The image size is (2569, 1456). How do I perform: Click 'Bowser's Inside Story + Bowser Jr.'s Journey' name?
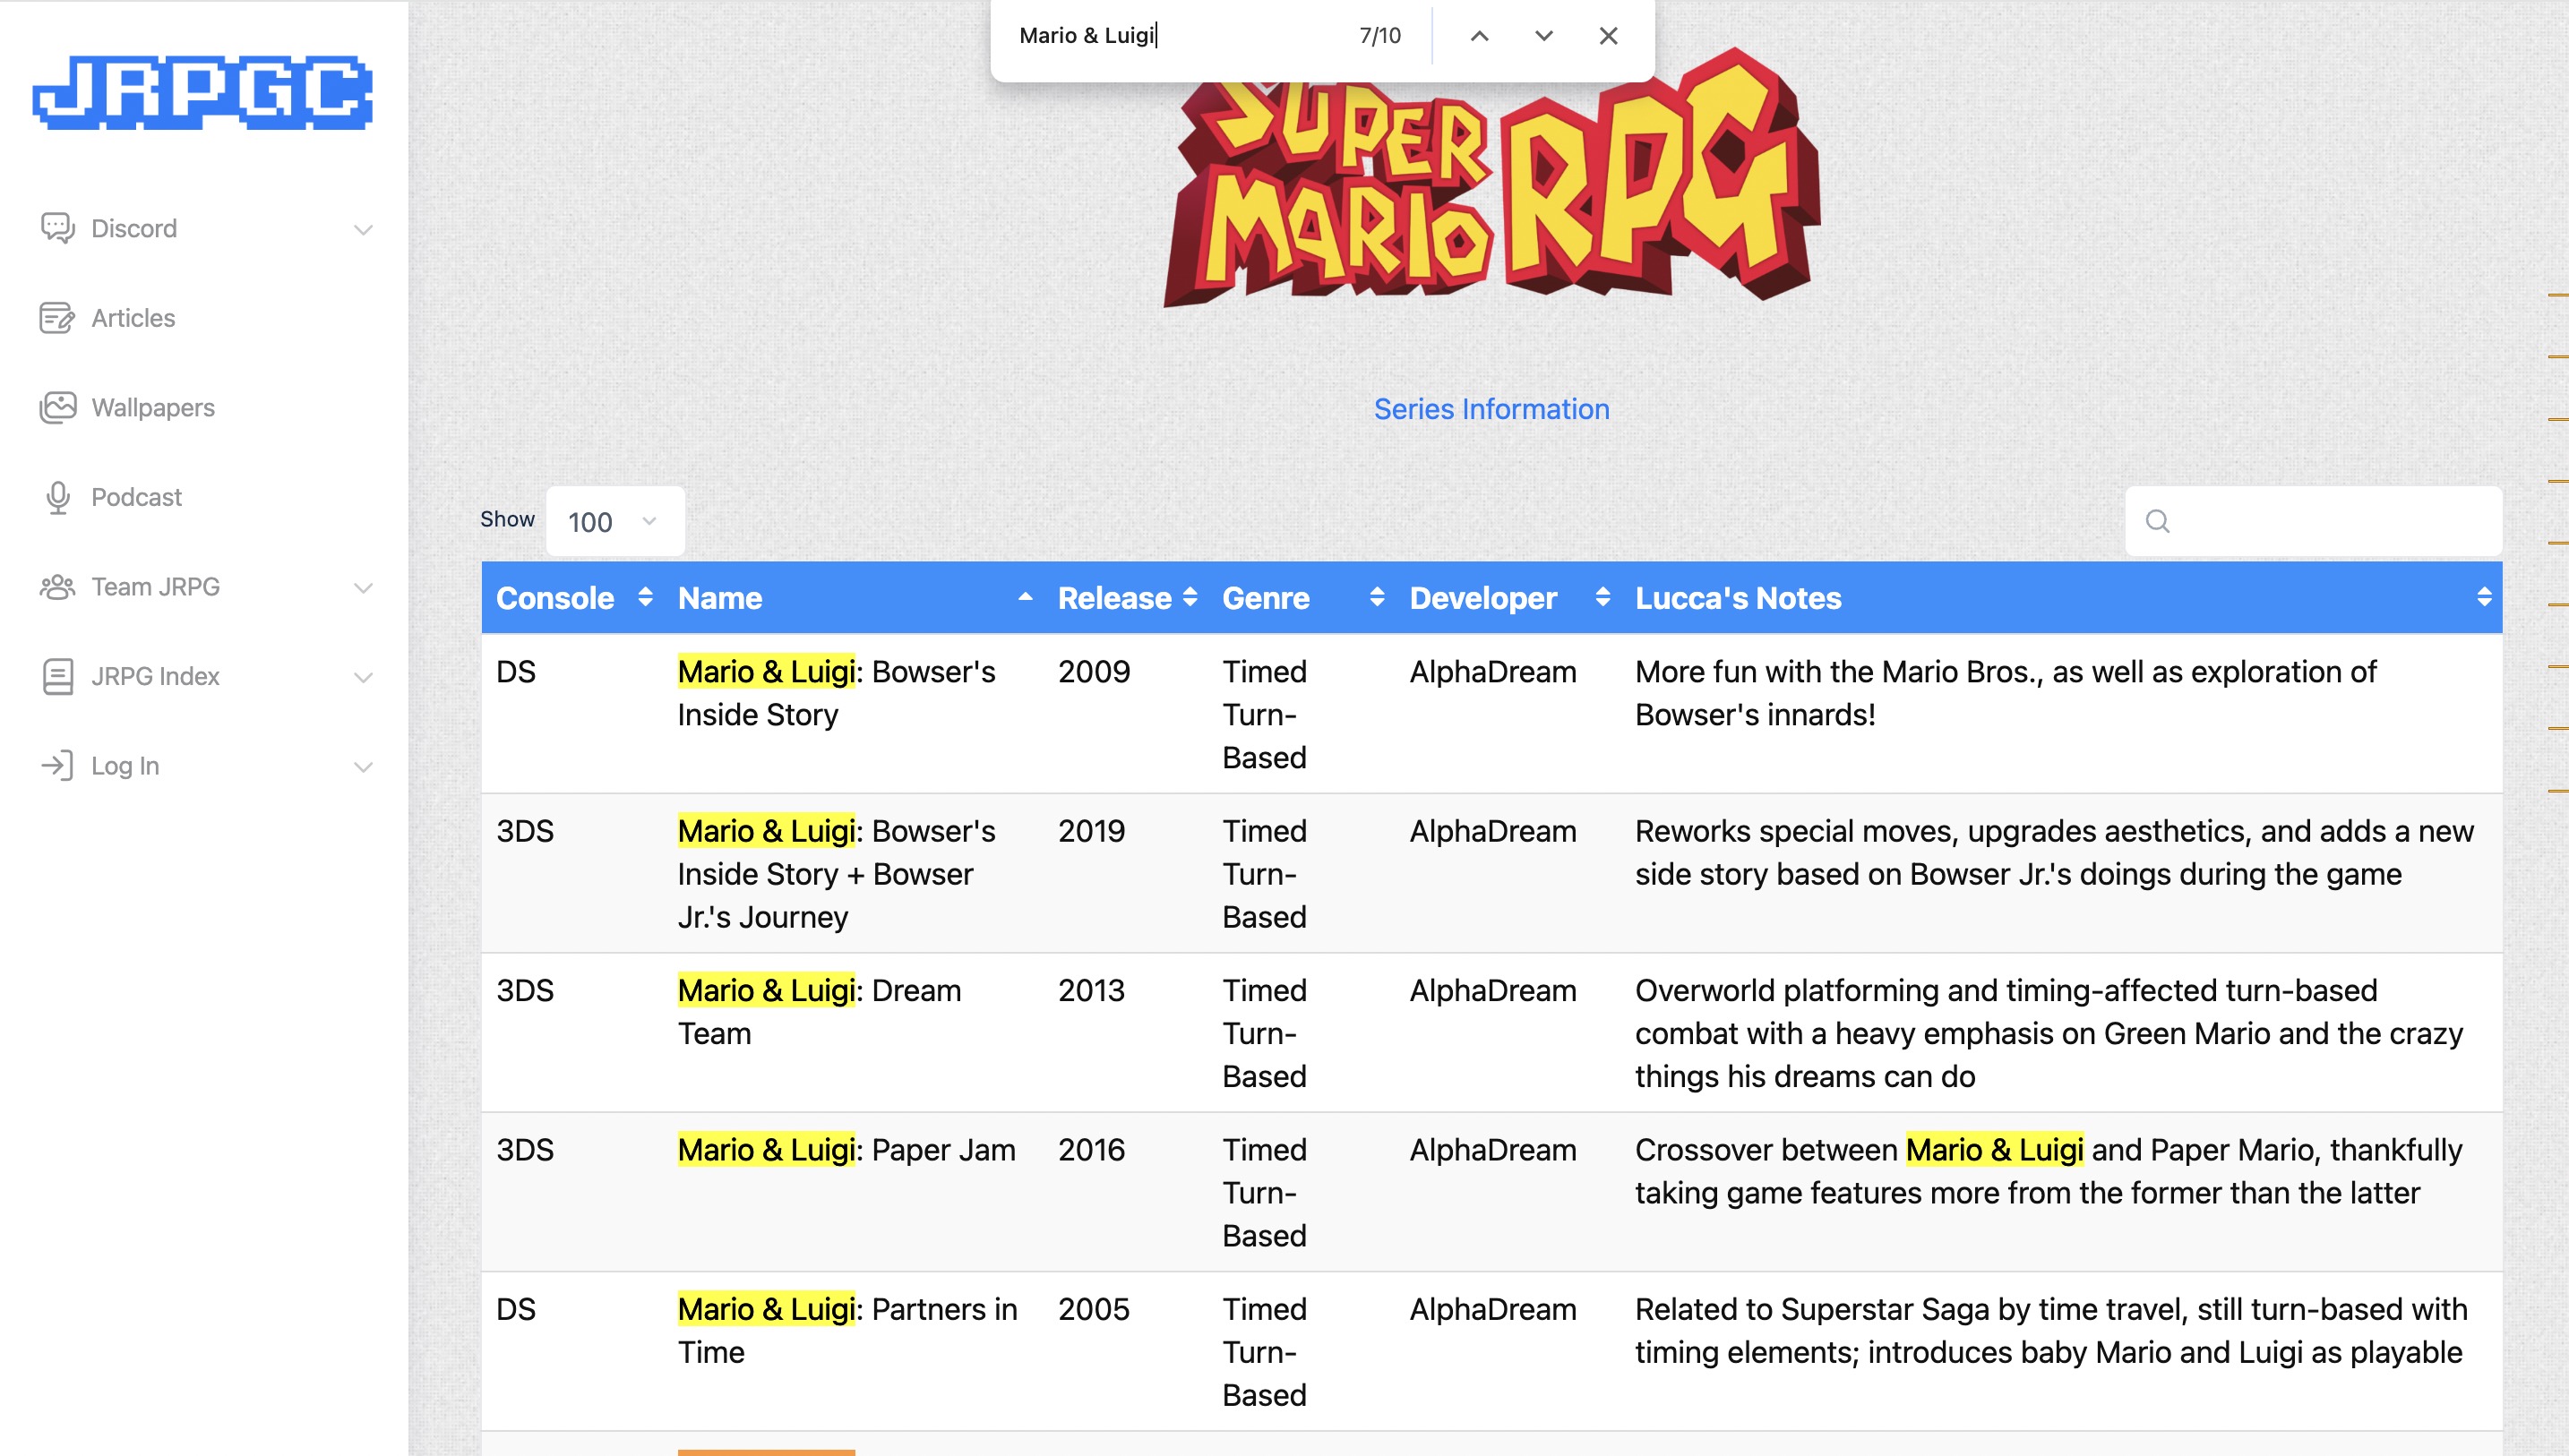836,874
